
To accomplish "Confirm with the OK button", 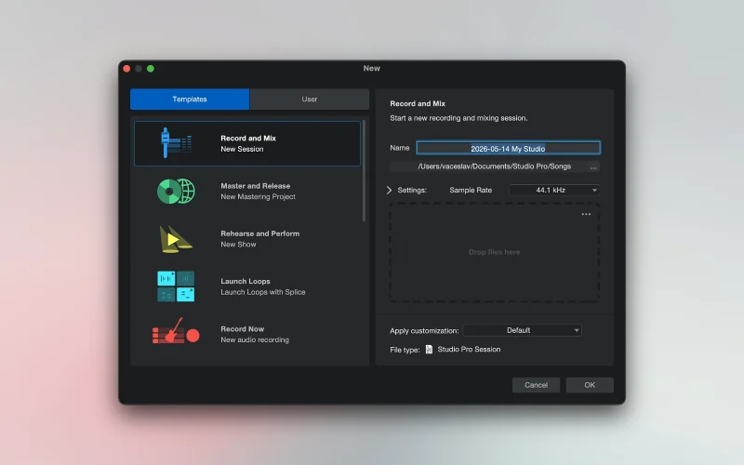I will [590, 385].
